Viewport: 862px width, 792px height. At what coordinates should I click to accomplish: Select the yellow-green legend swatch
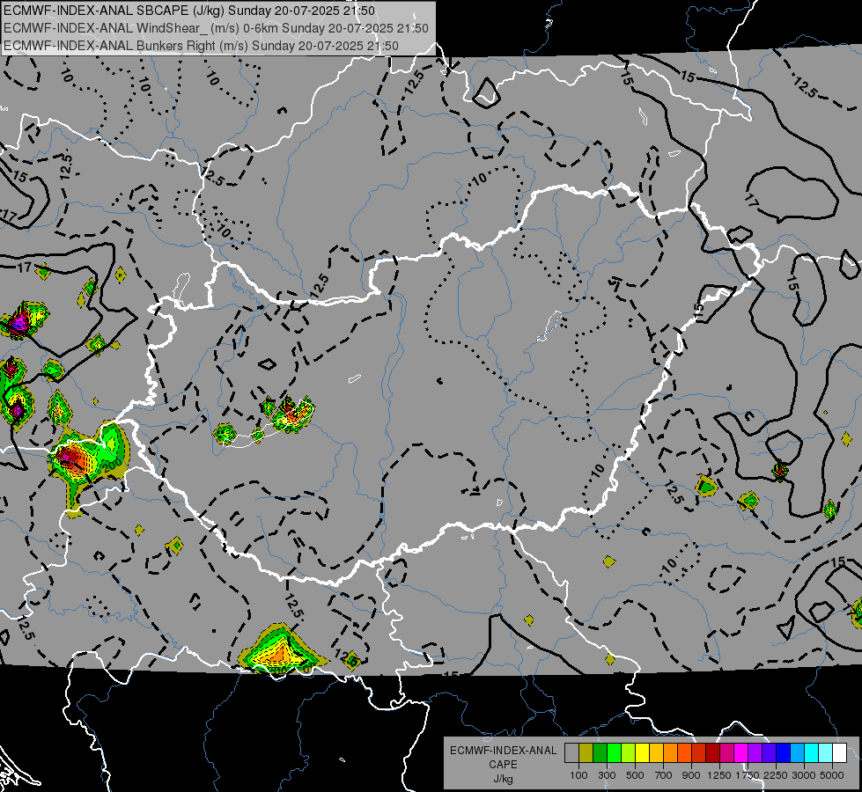coord(629,752)
